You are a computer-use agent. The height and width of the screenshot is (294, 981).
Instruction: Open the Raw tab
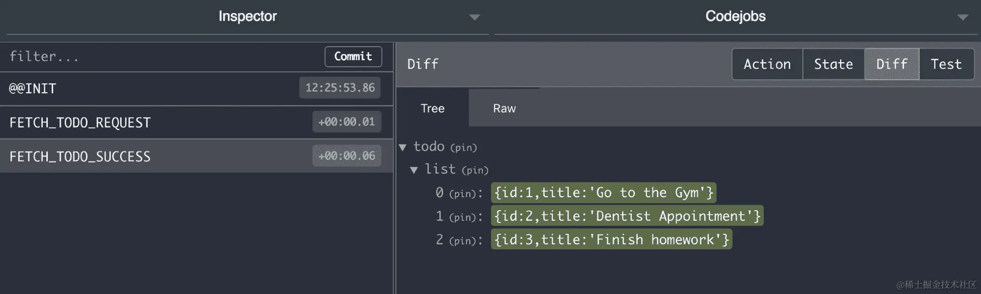point(504,108)
